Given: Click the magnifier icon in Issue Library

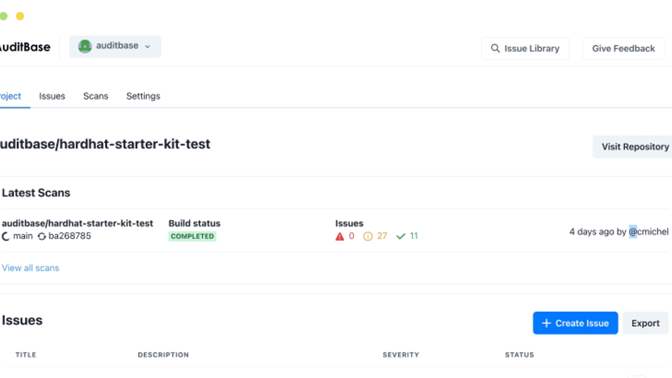Looking at the screenshot, I should [x=495, y=48].
